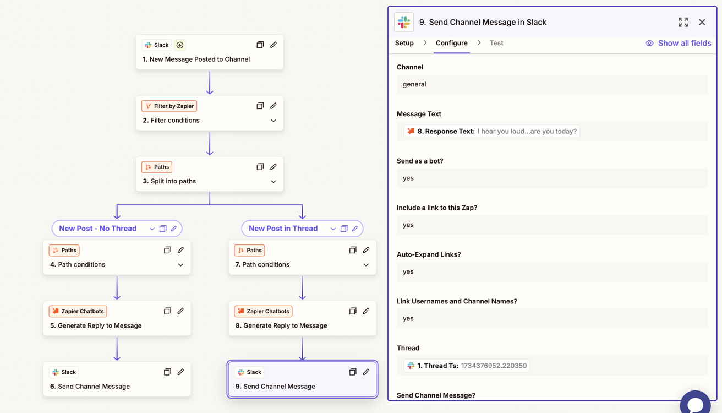Duplicate step 2 Filter conditions

pos(260,106)
